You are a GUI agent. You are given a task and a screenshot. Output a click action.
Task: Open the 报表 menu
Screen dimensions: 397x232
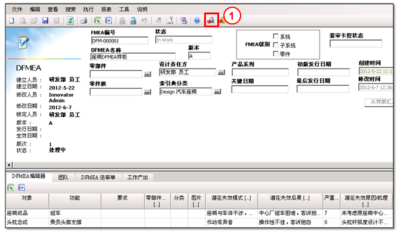[x=106, y=10]
